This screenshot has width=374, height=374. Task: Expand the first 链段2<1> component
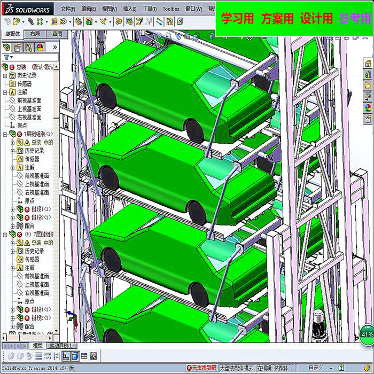tap(13, 218)
